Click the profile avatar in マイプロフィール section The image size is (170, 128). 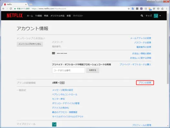(x=54, y=124)
